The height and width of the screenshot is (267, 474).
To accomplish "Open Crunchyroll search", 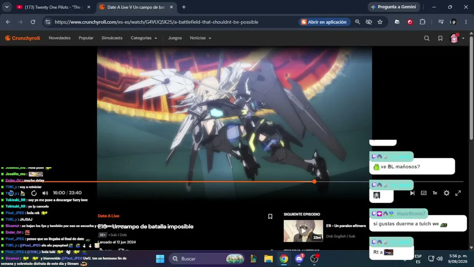I will (x=427, y=38).
